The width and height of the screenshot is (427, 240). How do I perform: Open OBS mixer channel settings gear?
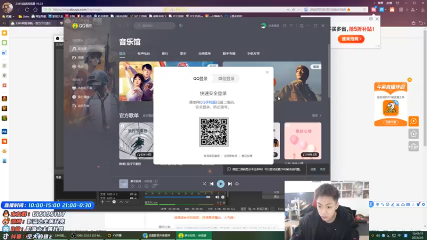(223, 197)
